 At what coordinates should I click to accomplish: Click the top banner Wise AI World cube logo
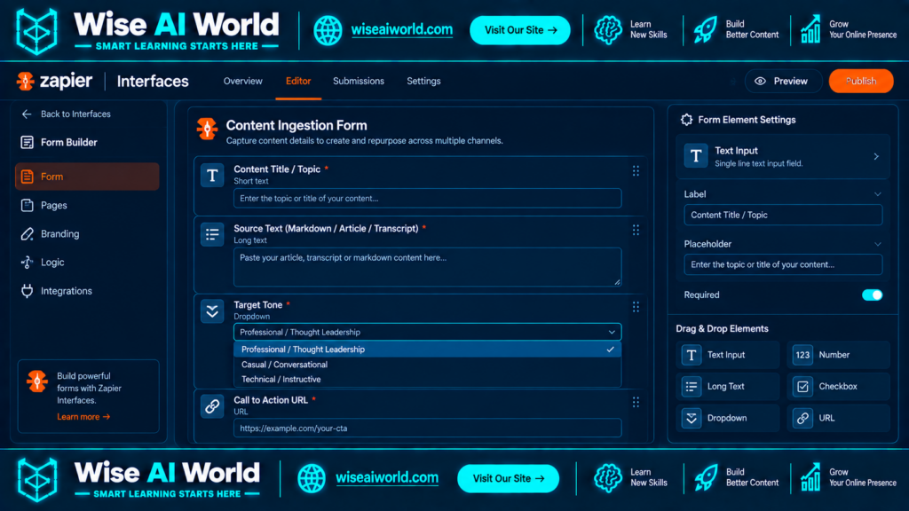click(36, 31)
